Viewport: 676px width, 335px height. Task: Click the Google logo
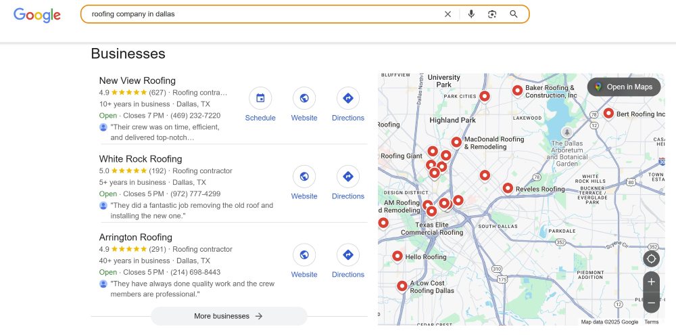click(x=37, y=15)
